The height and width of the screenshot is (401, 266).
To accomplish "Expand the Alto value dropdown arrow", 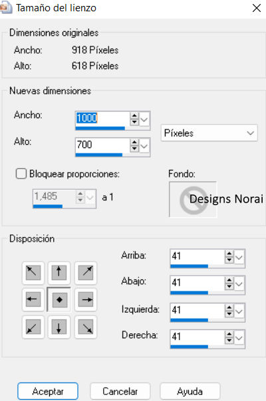I will pyautogui.click(x=144, y=146).
